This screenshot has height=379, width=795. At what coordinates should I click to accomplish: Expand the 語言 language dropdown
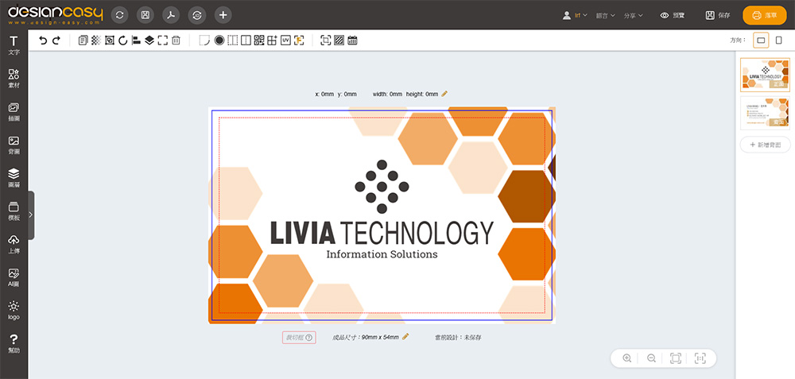606,15
